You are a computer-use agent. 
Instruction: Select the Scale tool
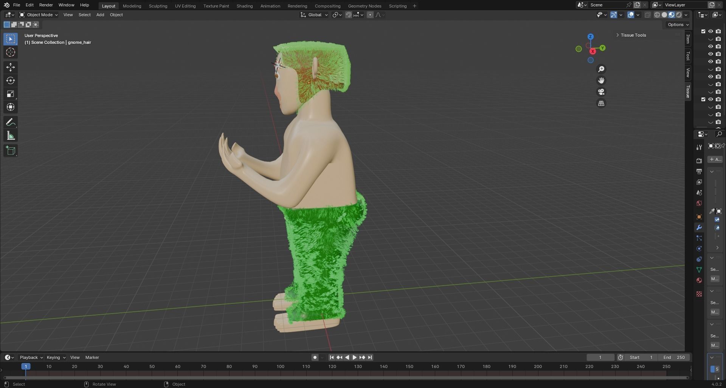click(x=11, y=94)
